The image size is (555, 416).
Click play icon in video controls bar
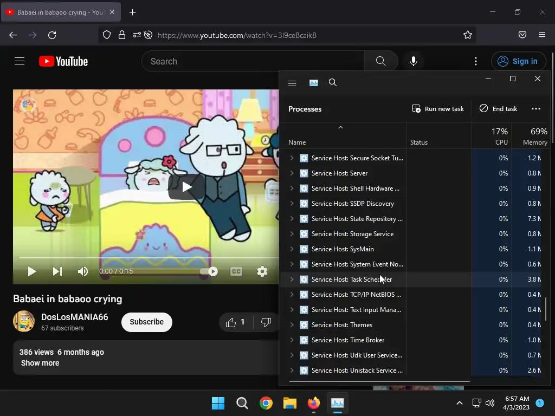pyautogui.click(x=32, y=271)
